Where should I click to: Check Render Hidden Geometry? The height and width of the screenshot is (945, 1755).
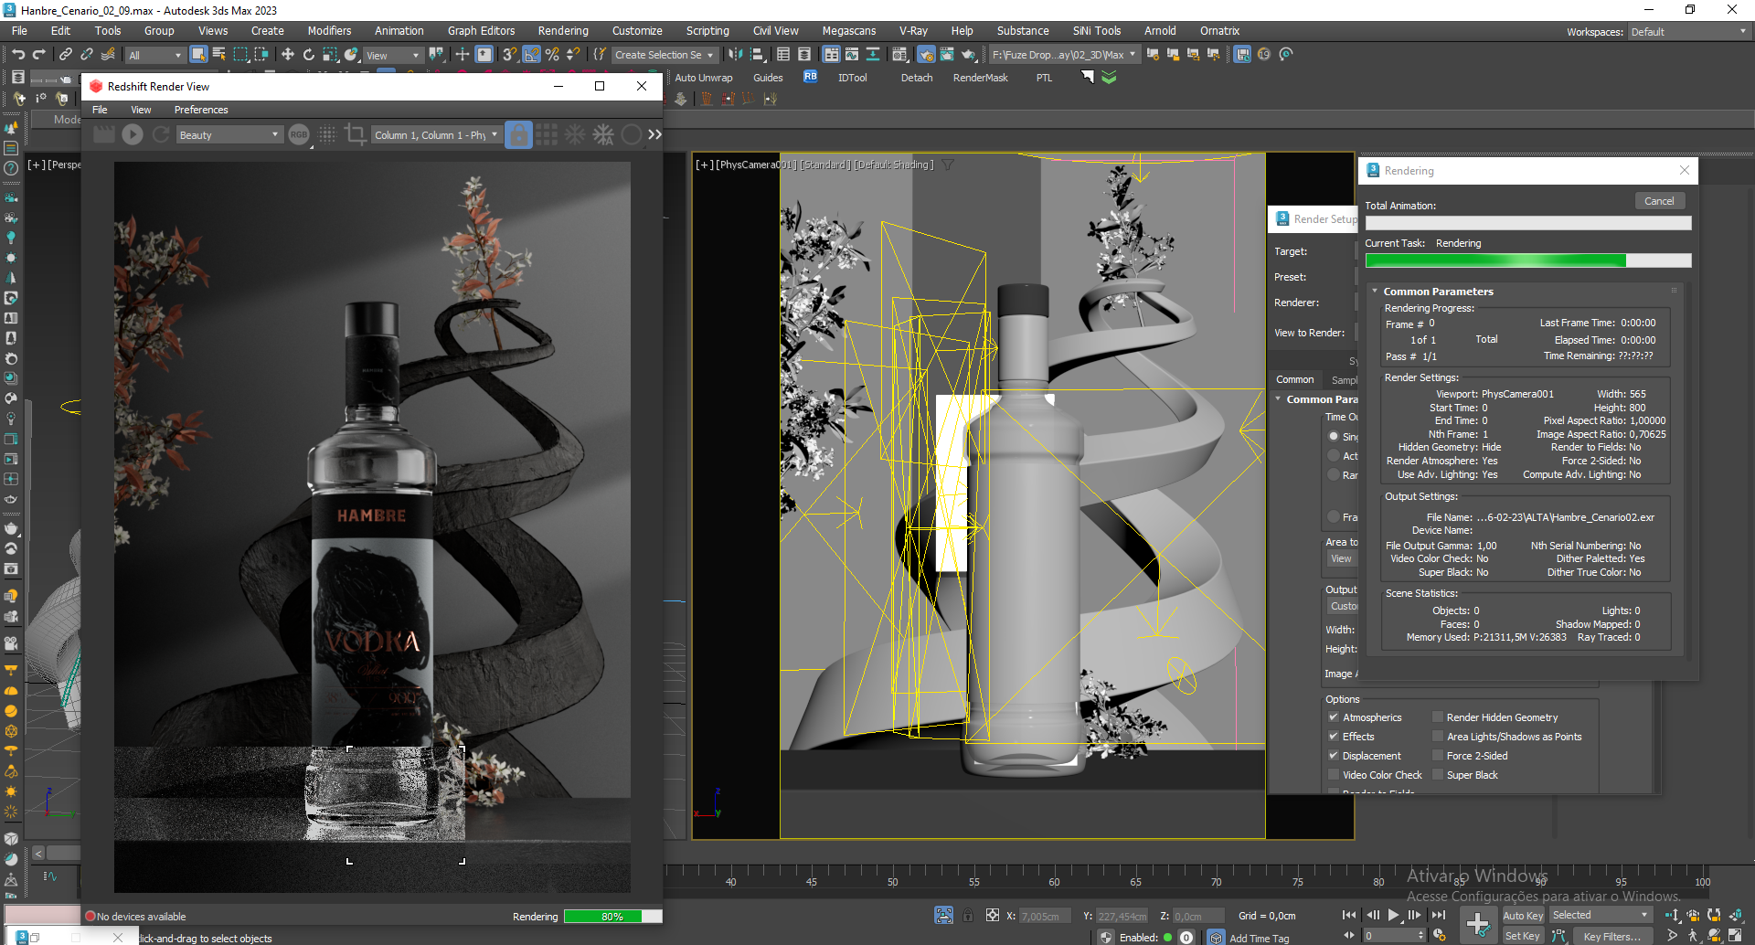tap(1438, 717)
